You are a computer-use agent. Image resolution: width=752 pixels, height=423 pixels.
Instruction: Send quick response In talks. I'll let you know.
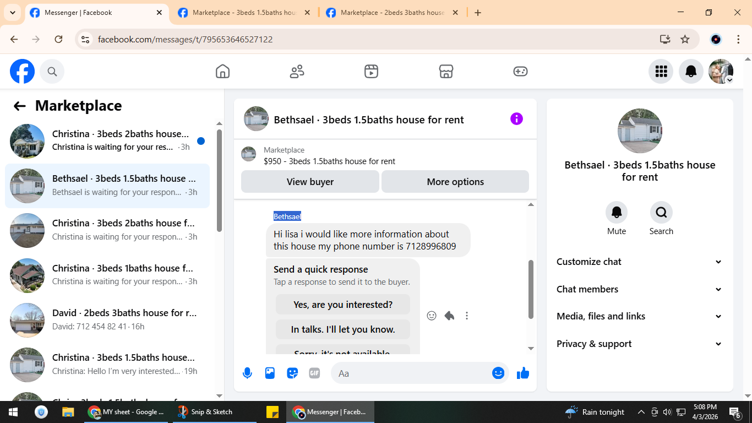[x=343, y=329]
